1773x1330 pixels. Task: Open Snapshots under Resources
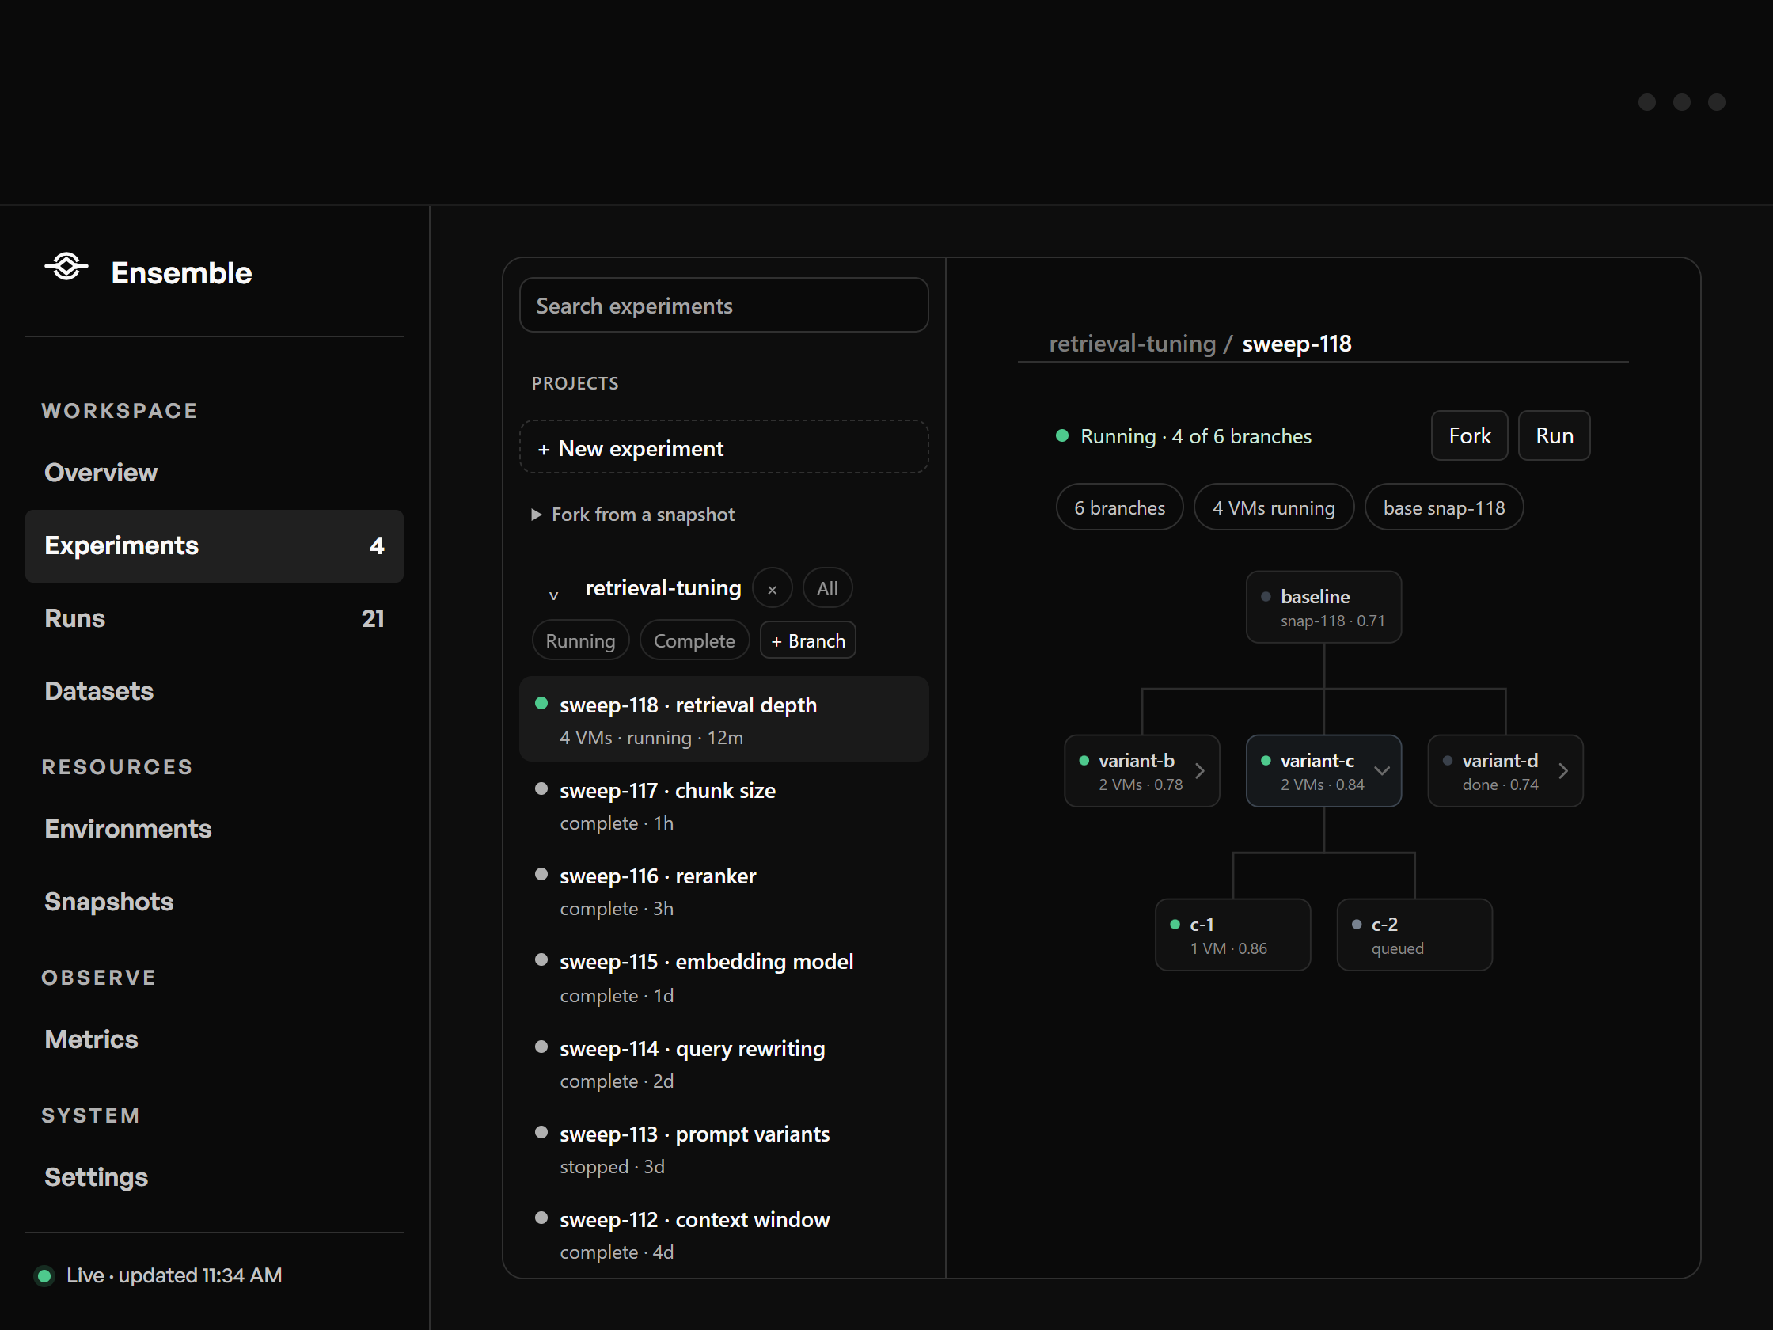(x=214, y=902)
